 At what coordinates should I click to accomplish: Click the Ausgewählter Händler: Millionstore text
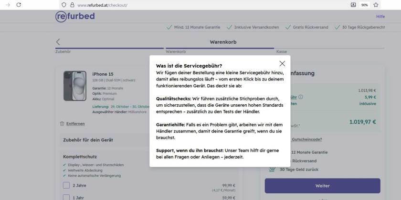(x=119, y=112)
